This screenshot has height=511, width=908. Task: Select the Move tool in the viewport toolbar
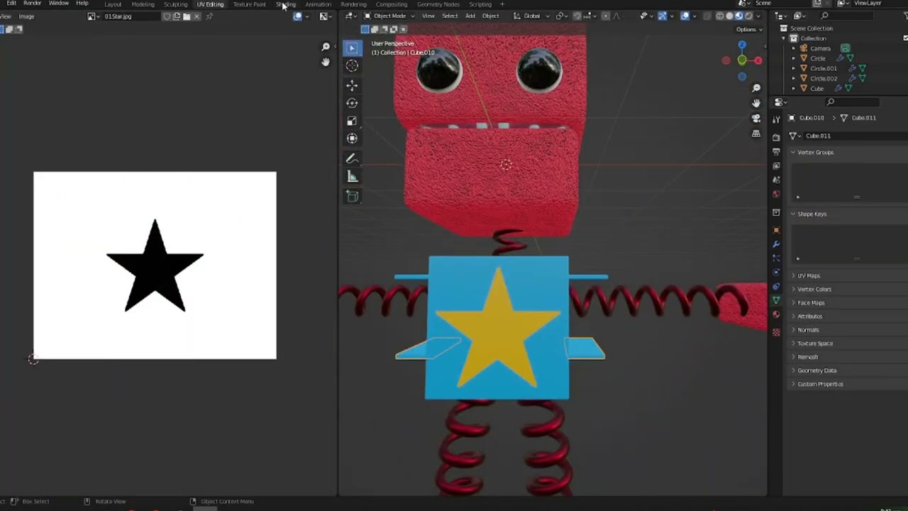(352, 85)
